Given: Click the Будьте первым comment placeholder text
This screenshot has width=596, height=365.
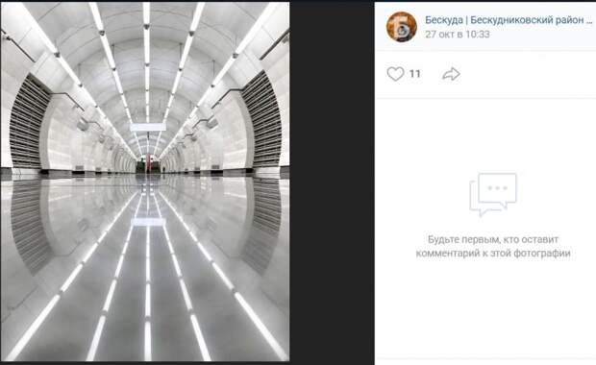Looking at the screenshot, I should coord(493,246).
